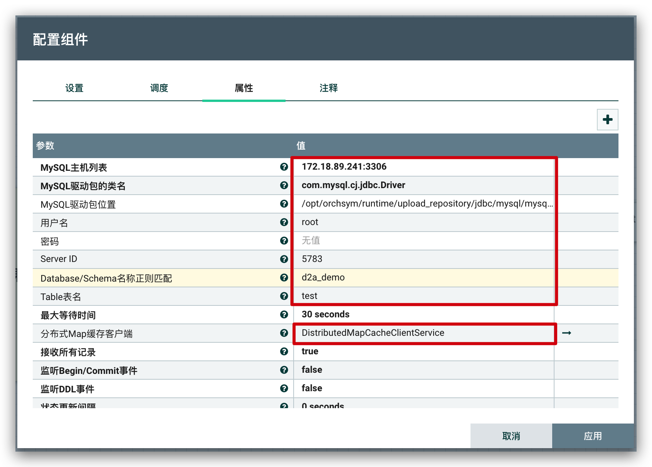The width and height of the screenshot is (652, 467).
Task: Edit the MySQL host value 172.18.89.241:3306
Action: (x=423, y=167)
